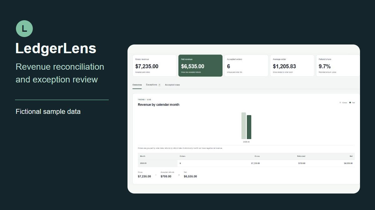Click the $700.00 refunded table cell

tap(302, 163)
